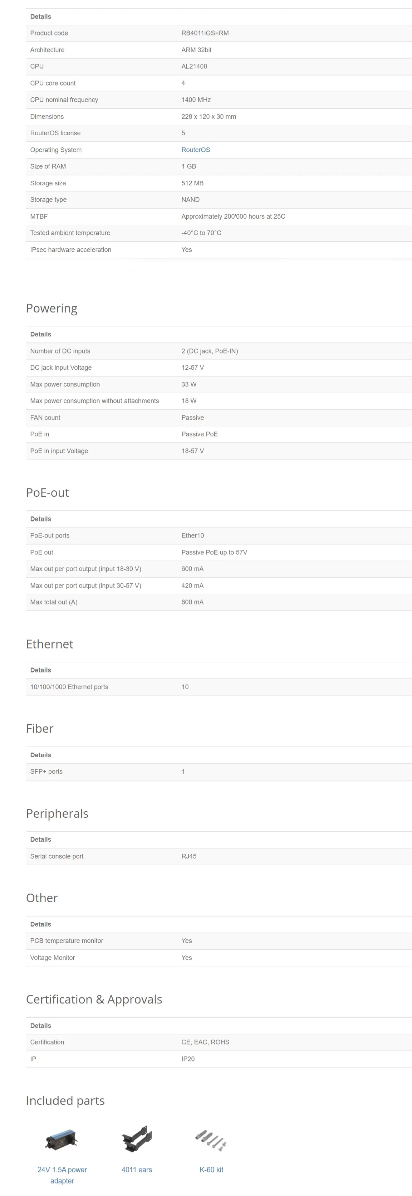Select the Certification value CE, EAC, ROHS

[205, 1042]
